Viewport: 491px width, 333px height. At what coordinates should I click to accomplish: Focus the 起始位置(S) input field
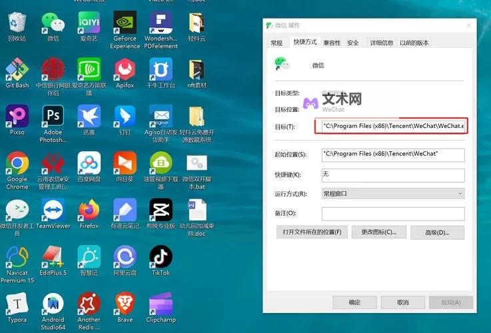pos(393,155)
